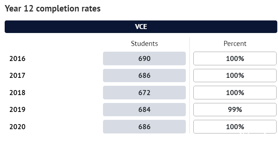The width and height of the screenshot is (278, 141).
Task: Click the 100% percent box for 2020
Action: pyautogui.click(x=235, y=127)
